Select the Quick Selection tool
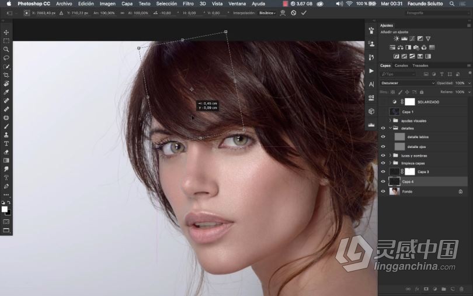 6,67
